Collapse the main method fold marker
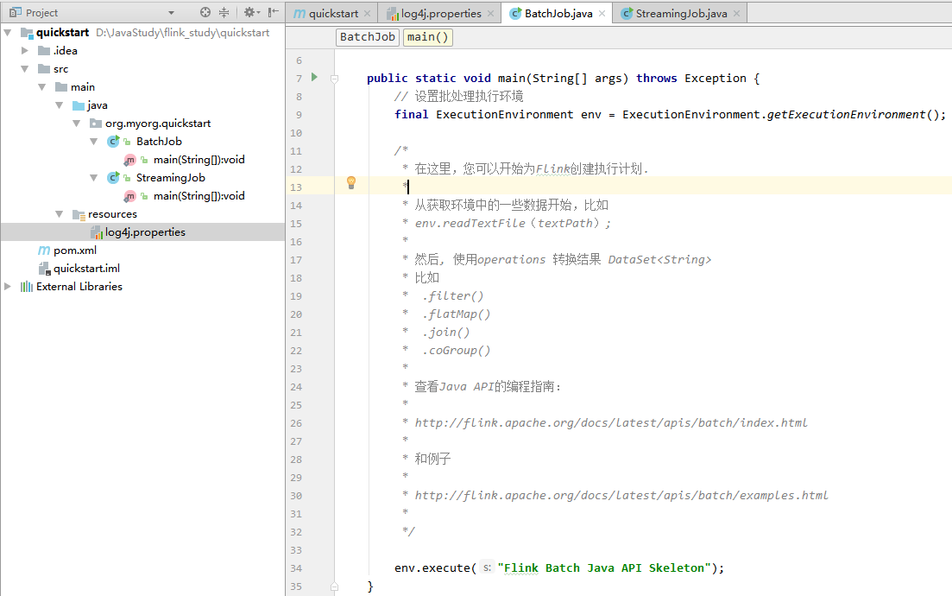This screenshot has height=596, width=952. click(333, 78)
